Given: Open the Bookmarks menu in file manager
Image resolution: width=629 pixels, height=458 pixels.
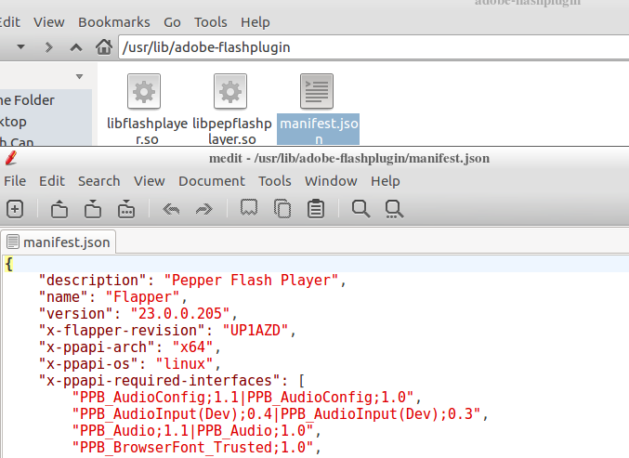Looking at the screenshot, I should tap(114, 22).
